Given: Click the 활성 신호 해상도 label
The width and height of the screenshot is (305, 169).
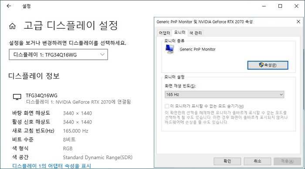Looking at the screenshot, I should (31, 122).
